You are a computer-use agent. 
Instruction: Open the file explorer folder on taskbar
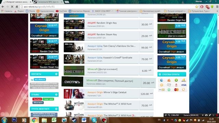click(x=44, y=120)
